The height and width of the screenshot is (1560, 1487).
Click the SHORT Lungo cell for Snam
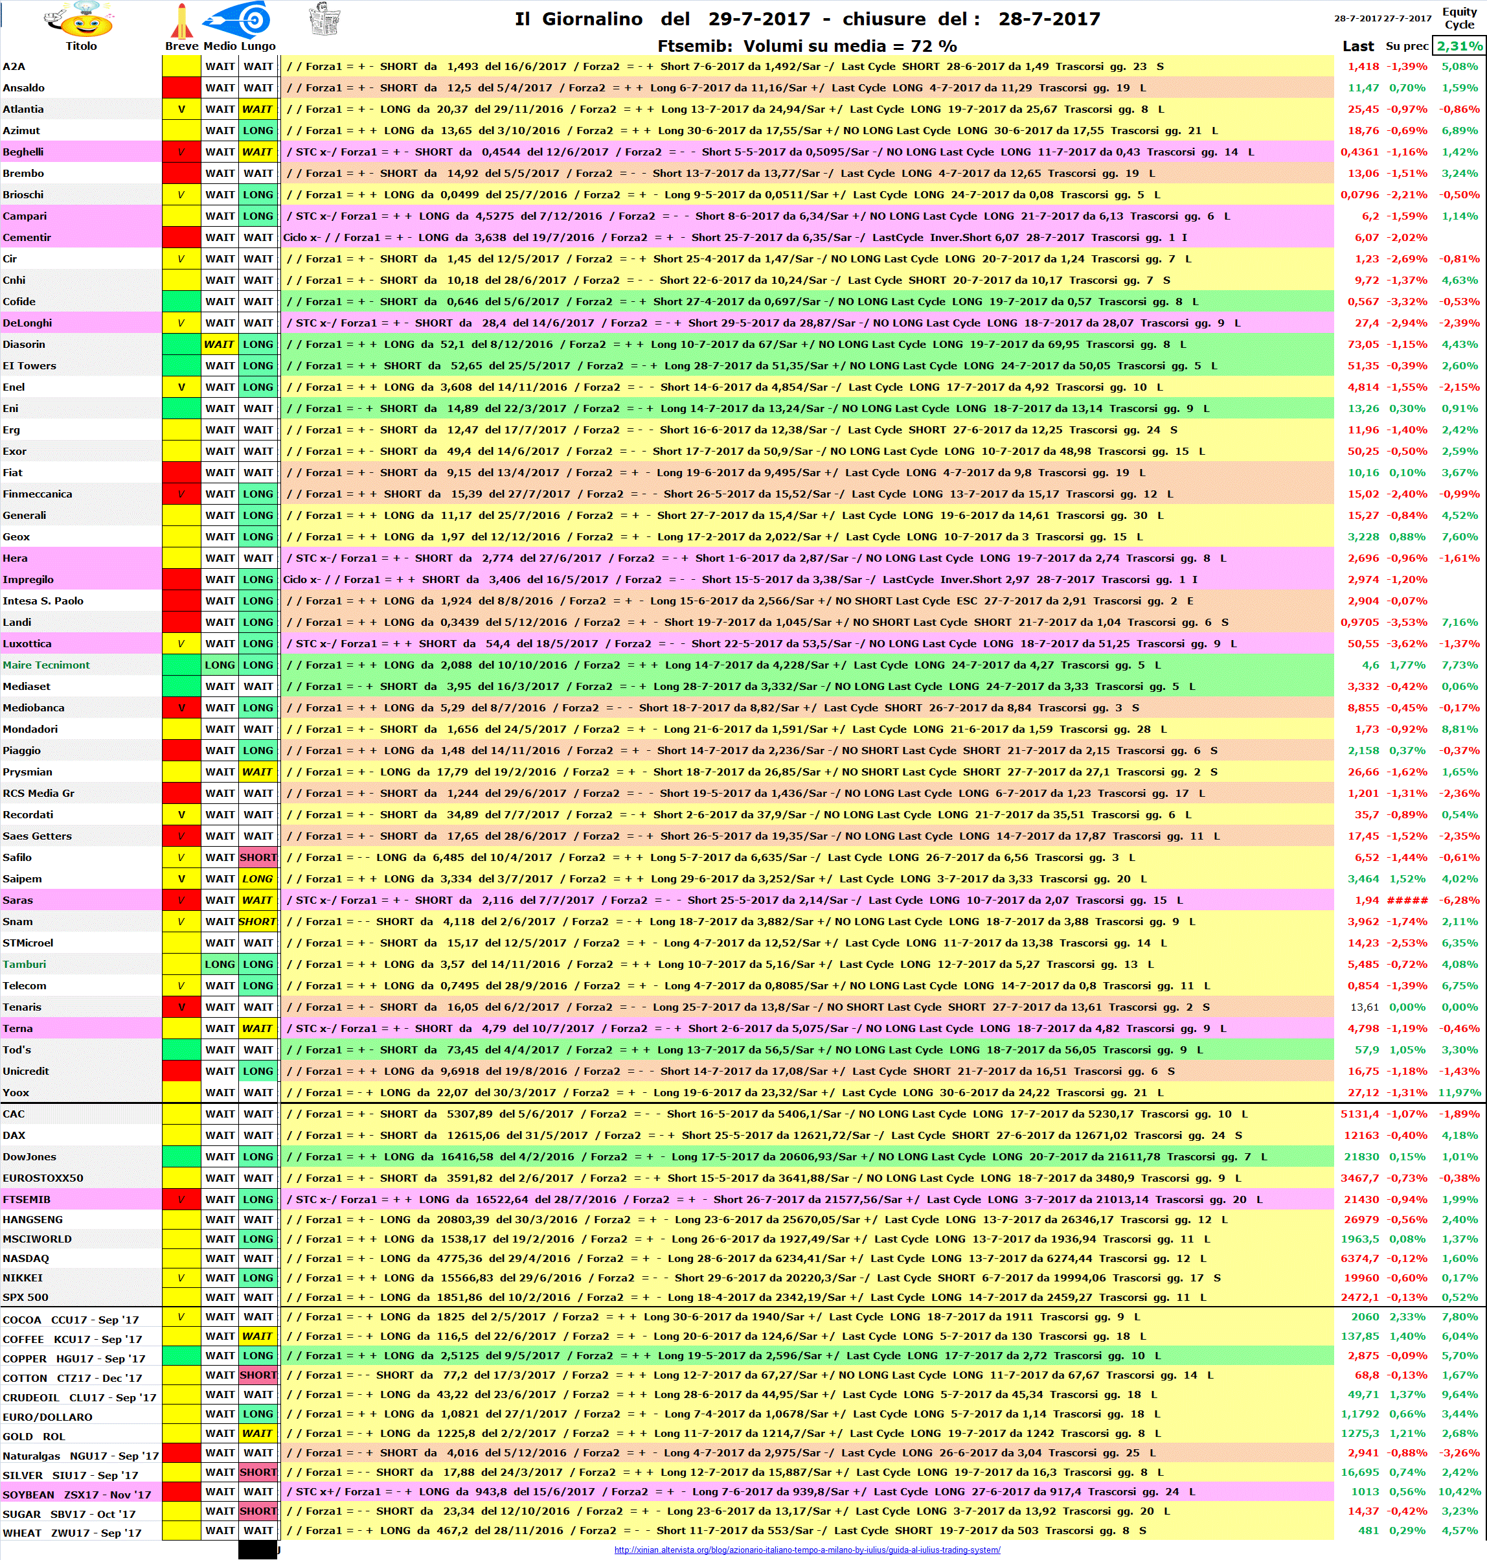pos(258,922)
